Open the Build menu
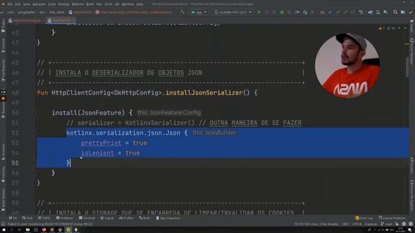The image size is (415, 233). click(x=90, y=5)
